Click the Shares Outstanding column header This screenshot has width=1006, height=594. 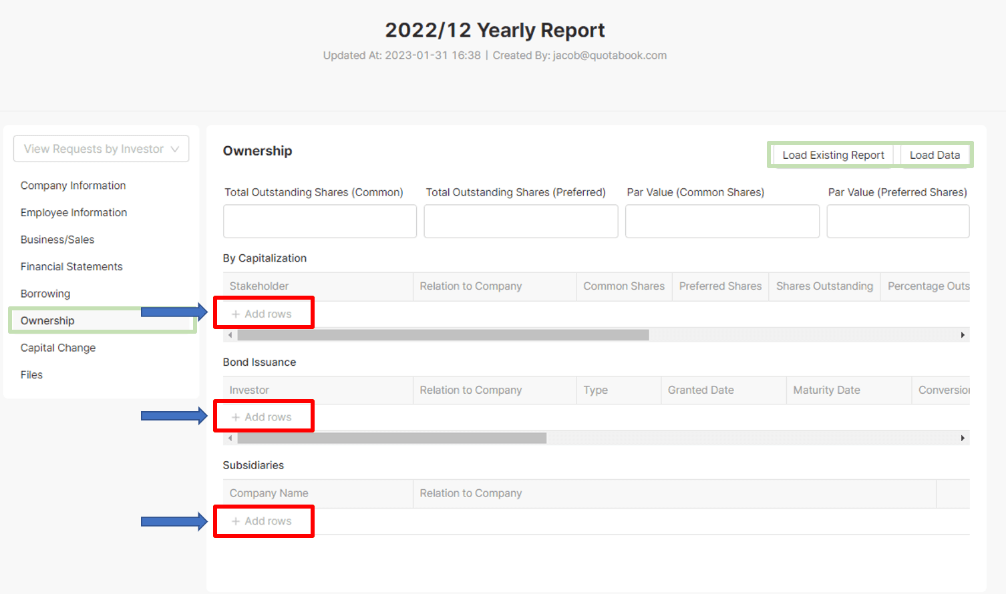pos(824,286)
